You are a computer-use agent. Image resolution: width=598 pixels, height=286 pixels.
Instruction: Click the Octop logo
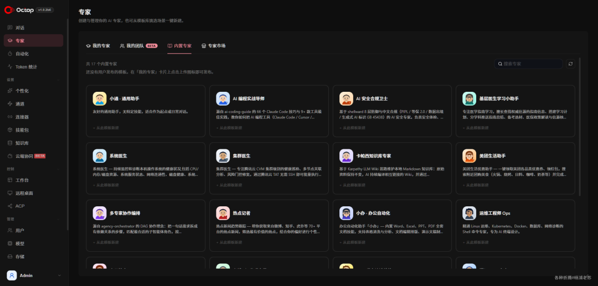pos(18,10)
